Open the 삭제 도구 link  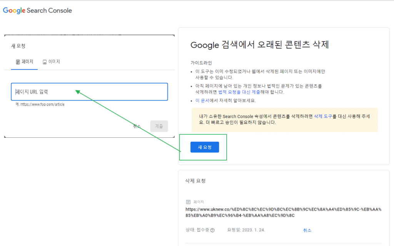tap(323, 116)
